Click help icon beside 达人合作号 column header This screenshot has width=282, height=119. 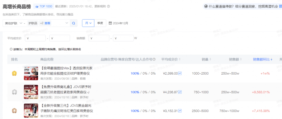pyautogui.click(x=154, y=59)
